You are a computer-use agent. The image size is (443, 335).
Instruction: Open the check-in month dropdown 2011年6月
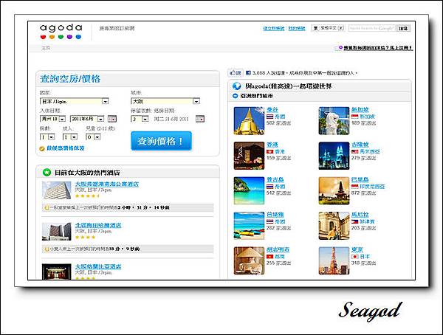pyautogui.click(x=87, y=119)
